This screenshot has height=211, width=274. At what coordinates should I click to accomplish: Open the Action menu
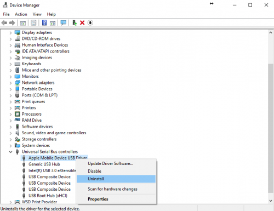[x=21, y=14]
